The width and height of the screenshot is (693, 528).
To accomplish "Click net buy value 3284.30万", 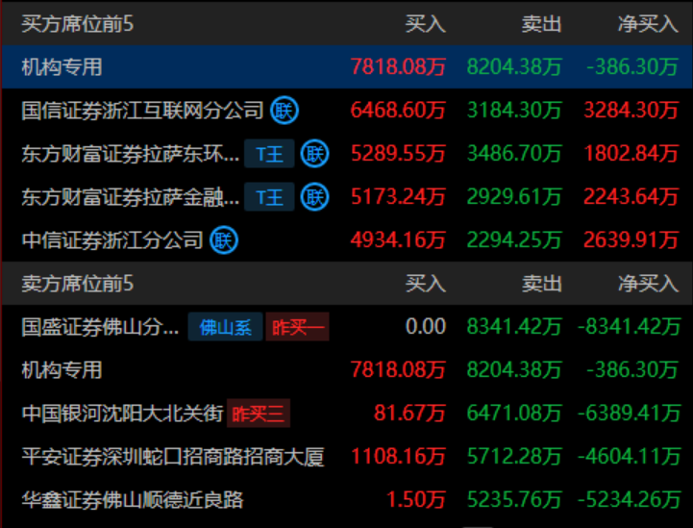I will [x=631, y=110].
